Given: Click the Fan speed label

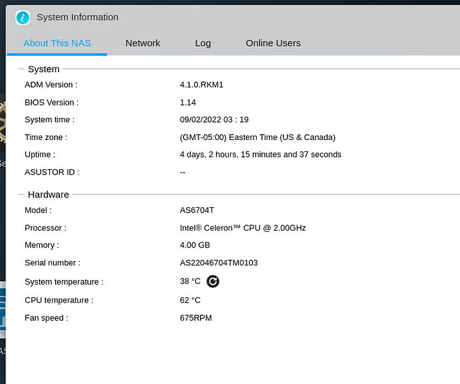Looking at the screenshot, I should pyautogui.click(x=47, y=318).
